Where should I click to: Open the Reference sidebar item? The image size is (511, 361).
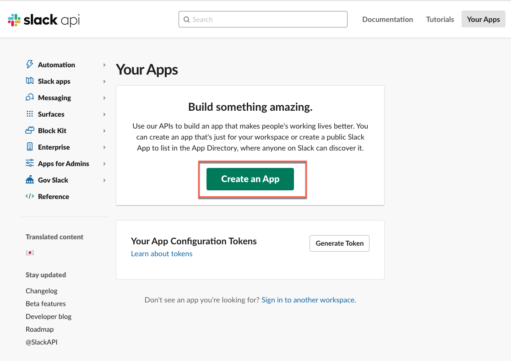(x=54, y=197)
